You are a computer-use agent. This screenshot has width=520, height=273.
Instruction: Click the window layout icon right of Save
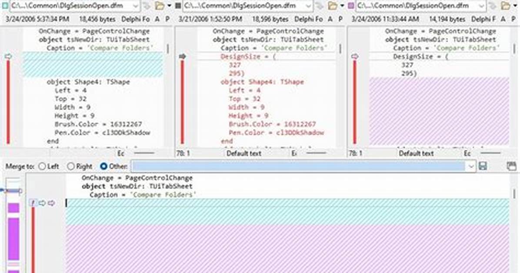tap(512, 166)
